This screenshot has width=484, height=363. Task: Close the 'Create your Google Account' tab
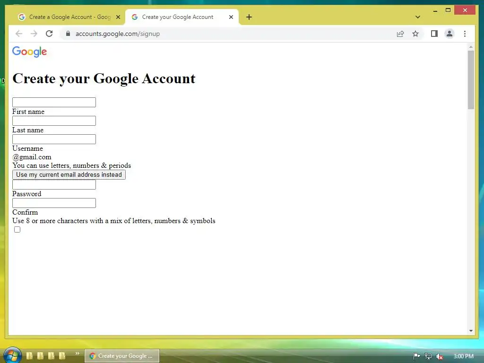(x=231, y=17)
